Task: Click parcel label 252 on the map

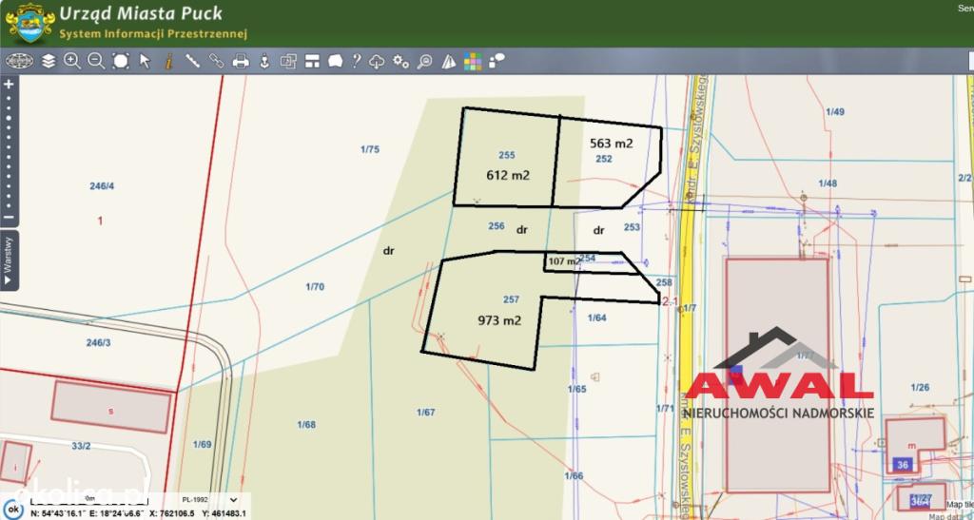Action: click(604, 159)
